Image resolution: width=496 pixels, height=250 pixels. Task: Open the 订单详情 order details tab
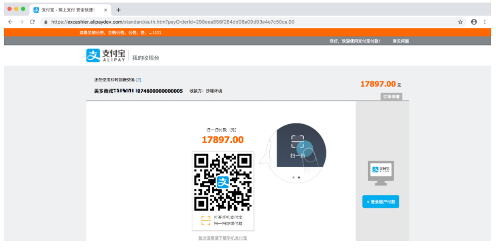pyautogui.click(x=391, y=96)
